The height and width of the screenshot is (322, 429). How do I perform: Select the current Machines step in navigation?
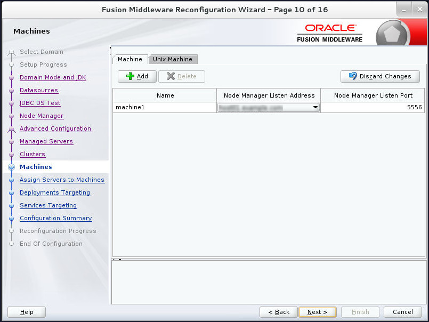(x=36, y=167)
